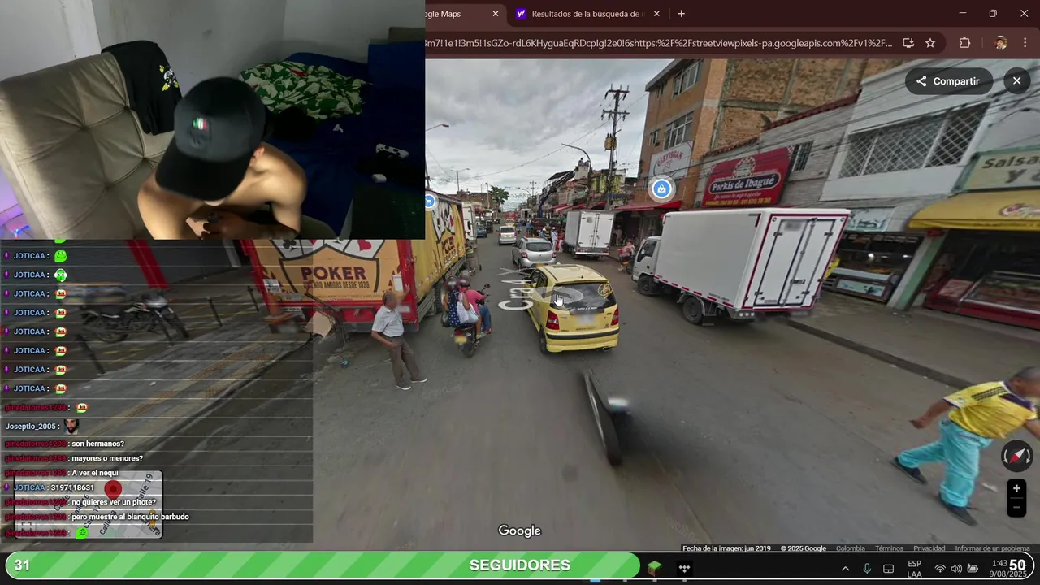The height and width of the screenshot is (585, 1040).
Task: Bookmark this page with the star icon
Action: click(930, 43)
